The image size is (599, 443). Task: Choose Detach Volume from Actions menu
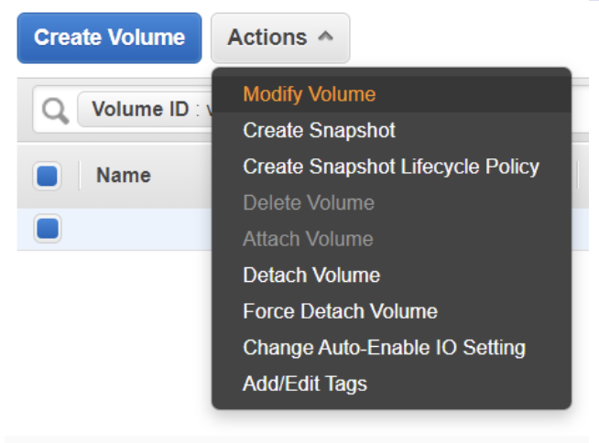pyautogui.click(x=392, y=275)
